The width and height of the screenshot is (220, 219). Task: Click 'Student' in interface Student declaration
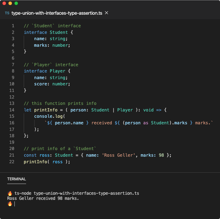click(59, 32)
